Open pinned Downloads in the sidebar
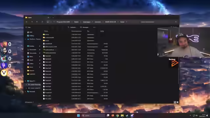Image resolution: width=210 pixels, height=118 pixels. (32, 49)
